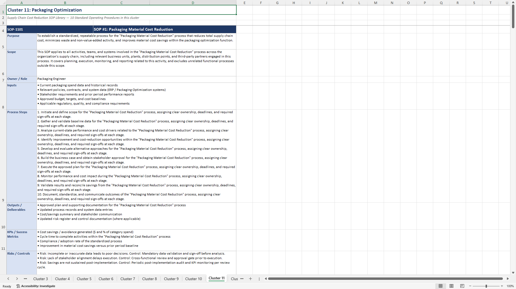Adjust the zoom slider handle
The height and width of the screenshot is (289, 516).
[x=486, y=286]
